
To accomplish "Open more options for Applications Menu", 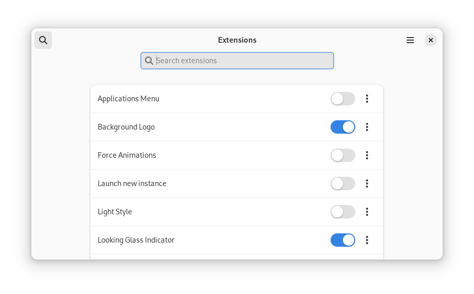I will (x=367, y=99).
